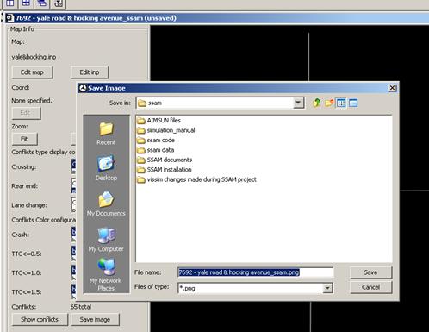The height and width of the screenshot is (332, 429).
Task: Open the Rear end conflict type dropdown
Action: [73, 185]
